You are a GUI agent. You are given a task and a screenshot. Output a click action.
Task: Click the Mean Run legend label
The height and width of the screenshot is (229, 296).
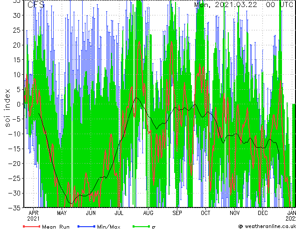click(56, 227)
